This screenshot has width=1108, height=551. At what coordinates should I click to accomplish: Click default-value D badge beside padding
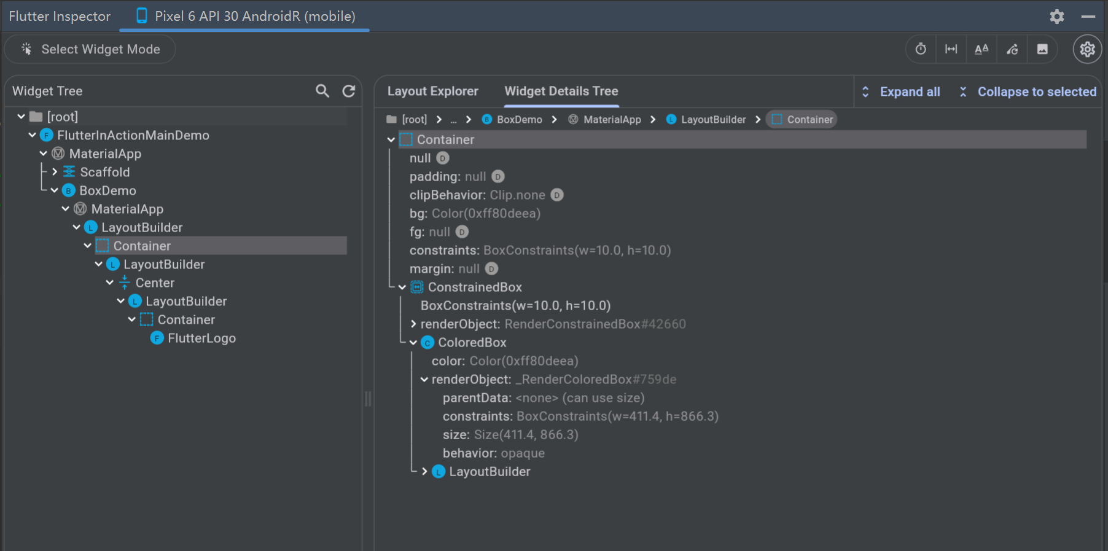[x=498, y=176]
